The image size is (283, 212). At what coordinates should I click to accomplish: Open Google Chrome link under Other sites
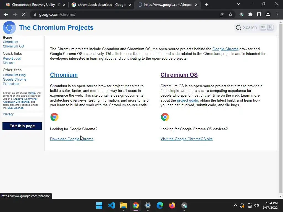coord(14,79)
